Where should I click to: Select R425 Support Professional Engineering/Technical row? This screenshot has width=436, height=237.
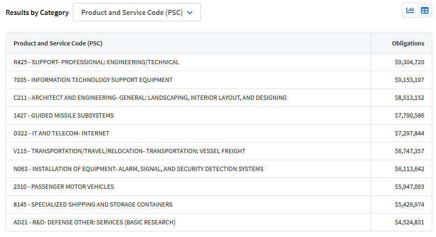coord(219,62)
